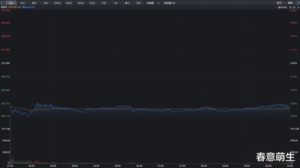Click the 03:30 time axis label

268,166
